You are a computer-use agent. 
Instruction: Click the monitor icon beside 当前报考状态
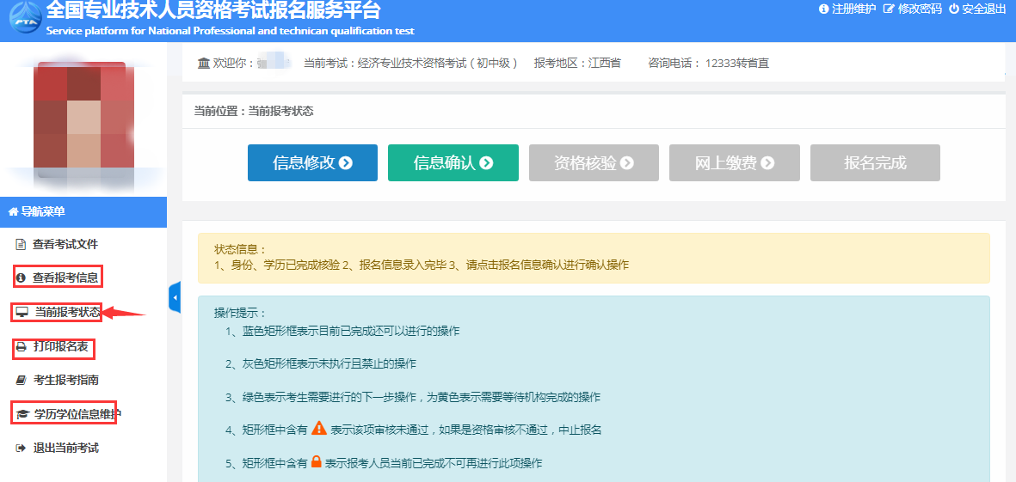pos(22,313)
